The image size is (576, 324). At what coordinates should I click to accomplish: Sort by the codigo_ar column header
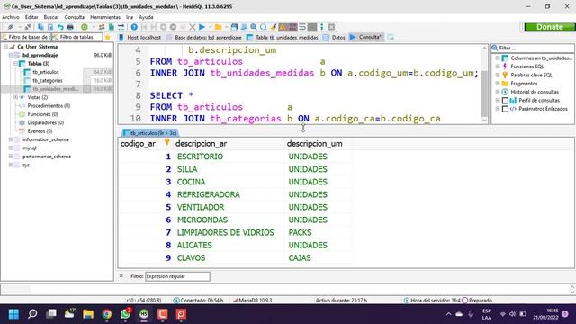coord(145,144)
